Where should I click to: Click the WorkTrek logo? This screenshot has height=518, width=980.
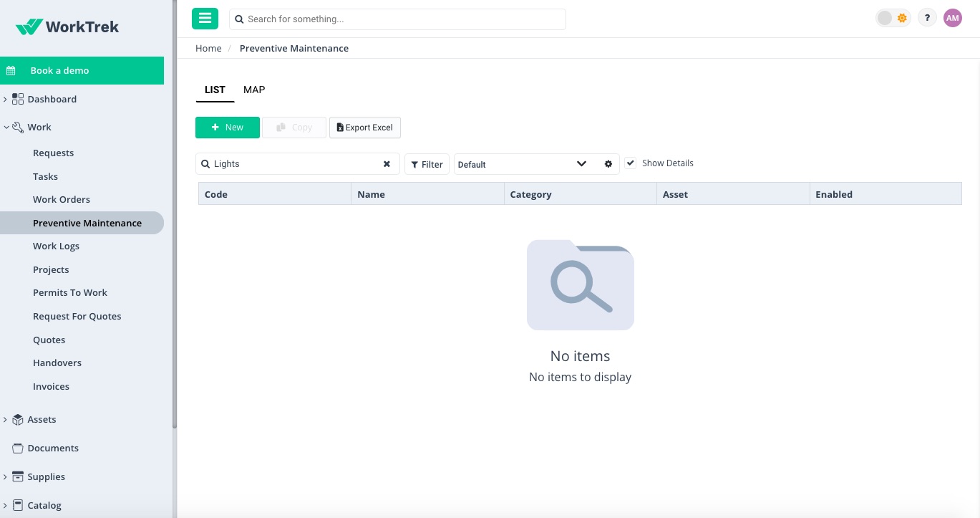coord(67,27)
